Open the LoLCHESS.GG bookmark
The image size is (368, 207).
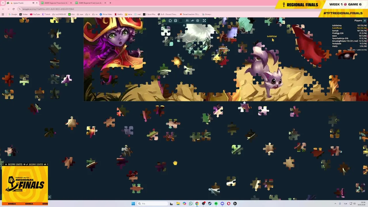[59, 14]
